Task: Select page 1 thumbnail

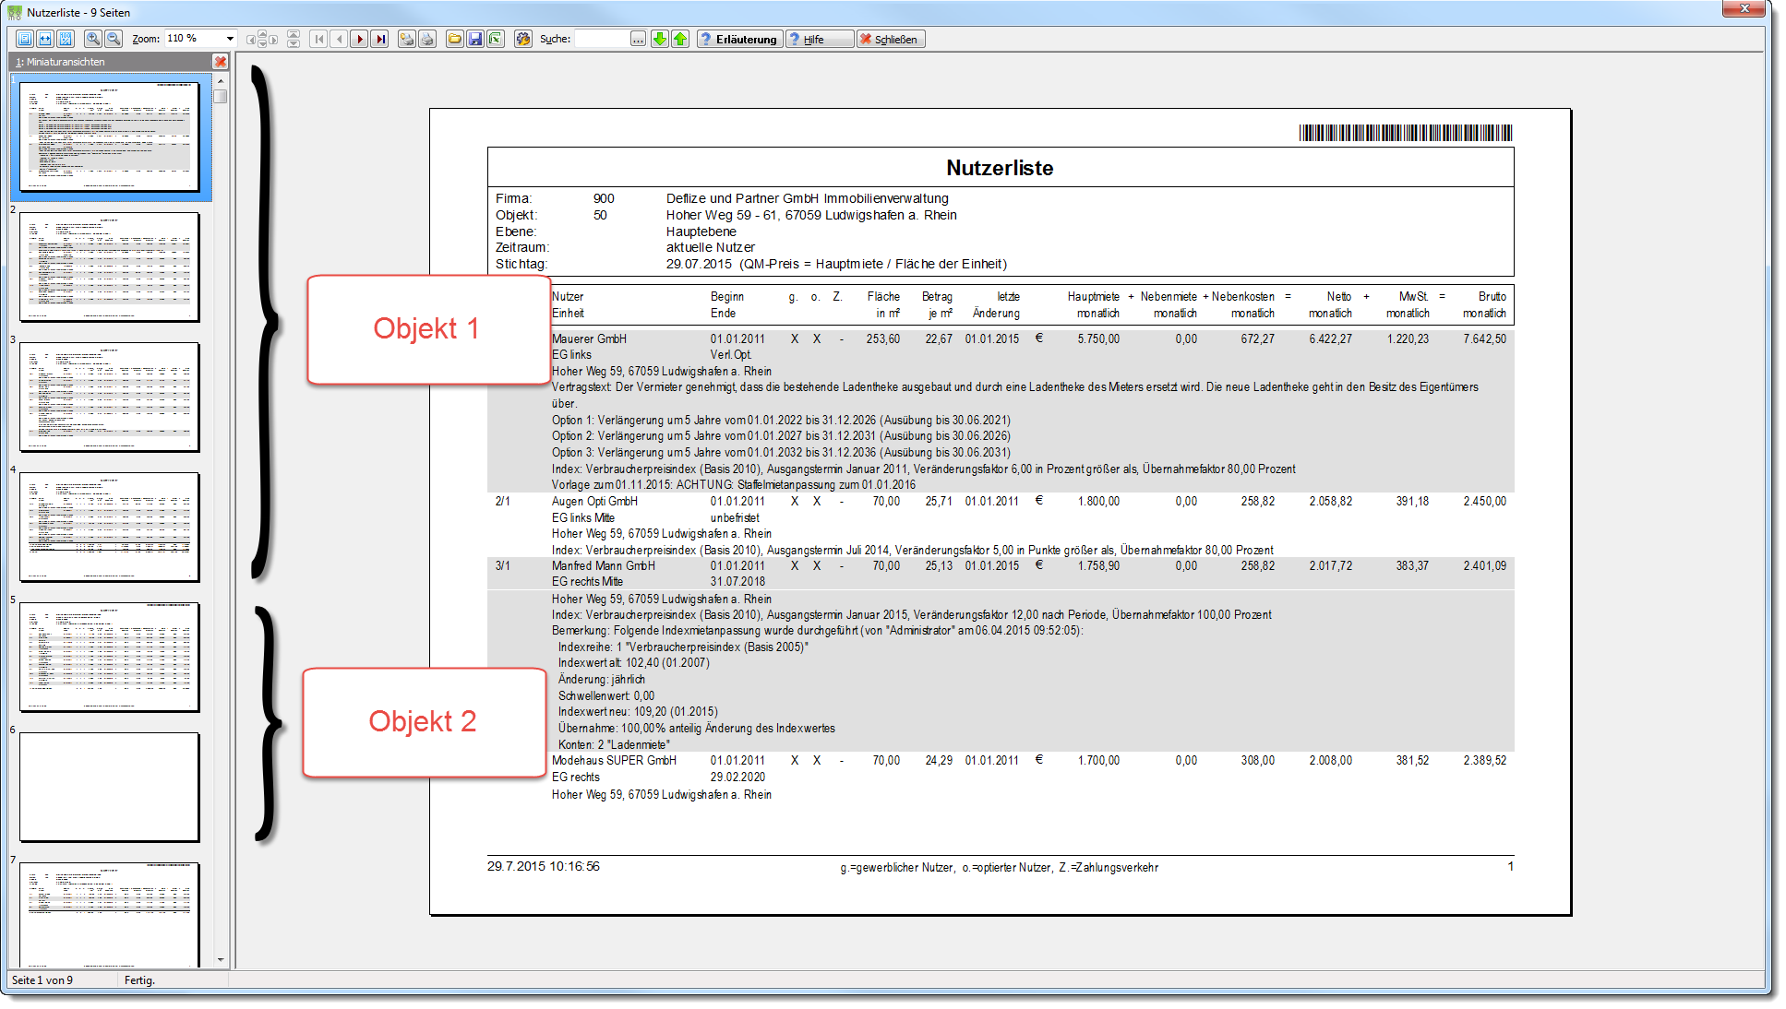Action: (x=110, y=137)
